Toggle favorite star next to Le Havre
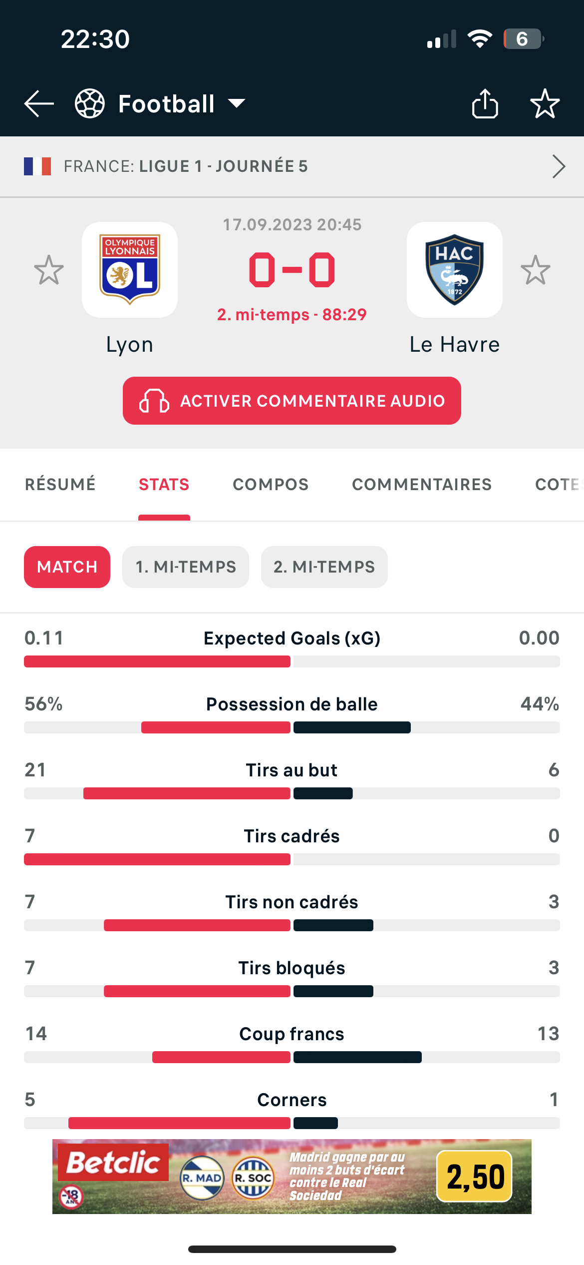The width and height of the screenshot is (584, 1265). (x=536, y=270)
